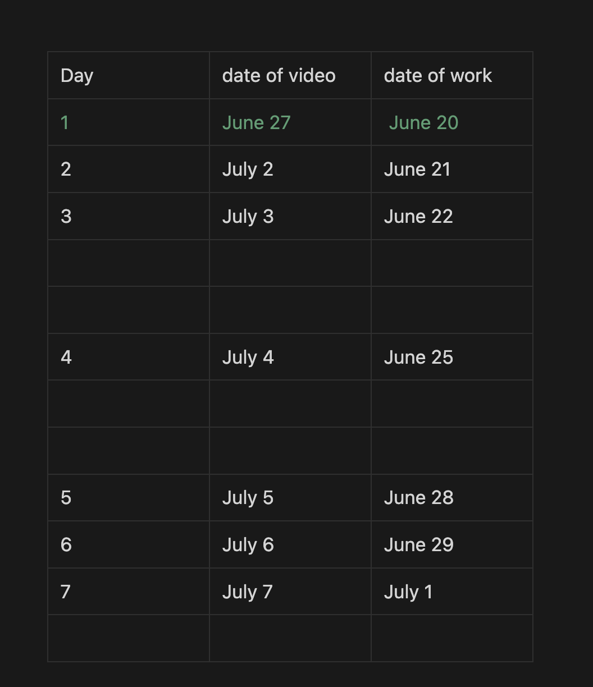593x687 pixels.
Task: Click the "June 21" cell
Action: tap(417, 170)
